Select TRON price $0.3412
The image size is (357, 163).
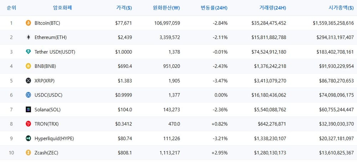click(x=124, y=124)
